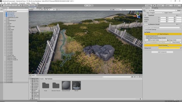Open Ivy Behavior component help icon
Screen dimensions: 182x102
tap(177, 24)
